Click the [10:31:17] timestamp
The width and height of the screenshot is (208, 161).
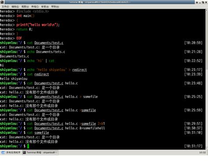point(193,146)
